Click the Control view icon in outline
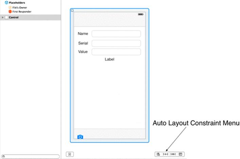Viewport: 240px width, 159px height. click(x=6, y=17)
